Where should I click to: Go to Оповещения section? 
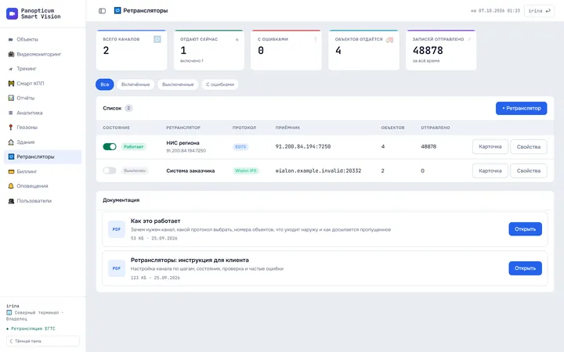43,185
